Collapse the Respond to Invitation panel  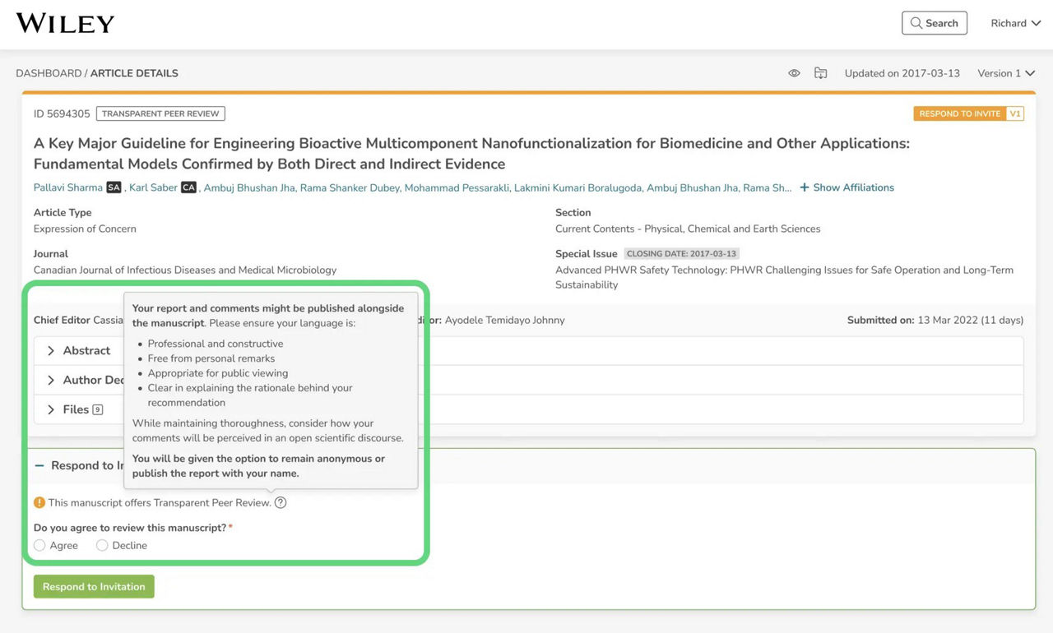click(39, 465)
